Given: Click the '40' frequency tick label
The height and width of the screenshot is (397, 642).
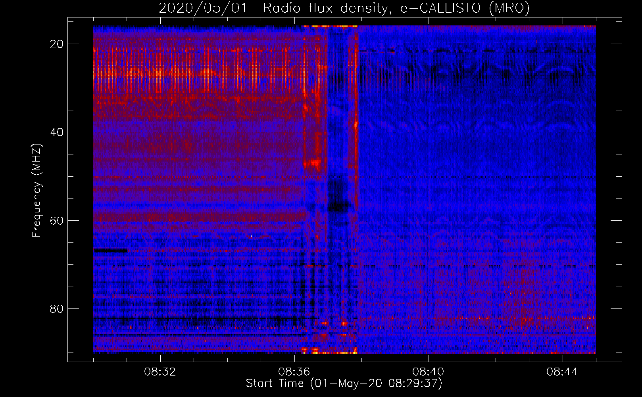Looking at the screenshot, I should [57, 132].
